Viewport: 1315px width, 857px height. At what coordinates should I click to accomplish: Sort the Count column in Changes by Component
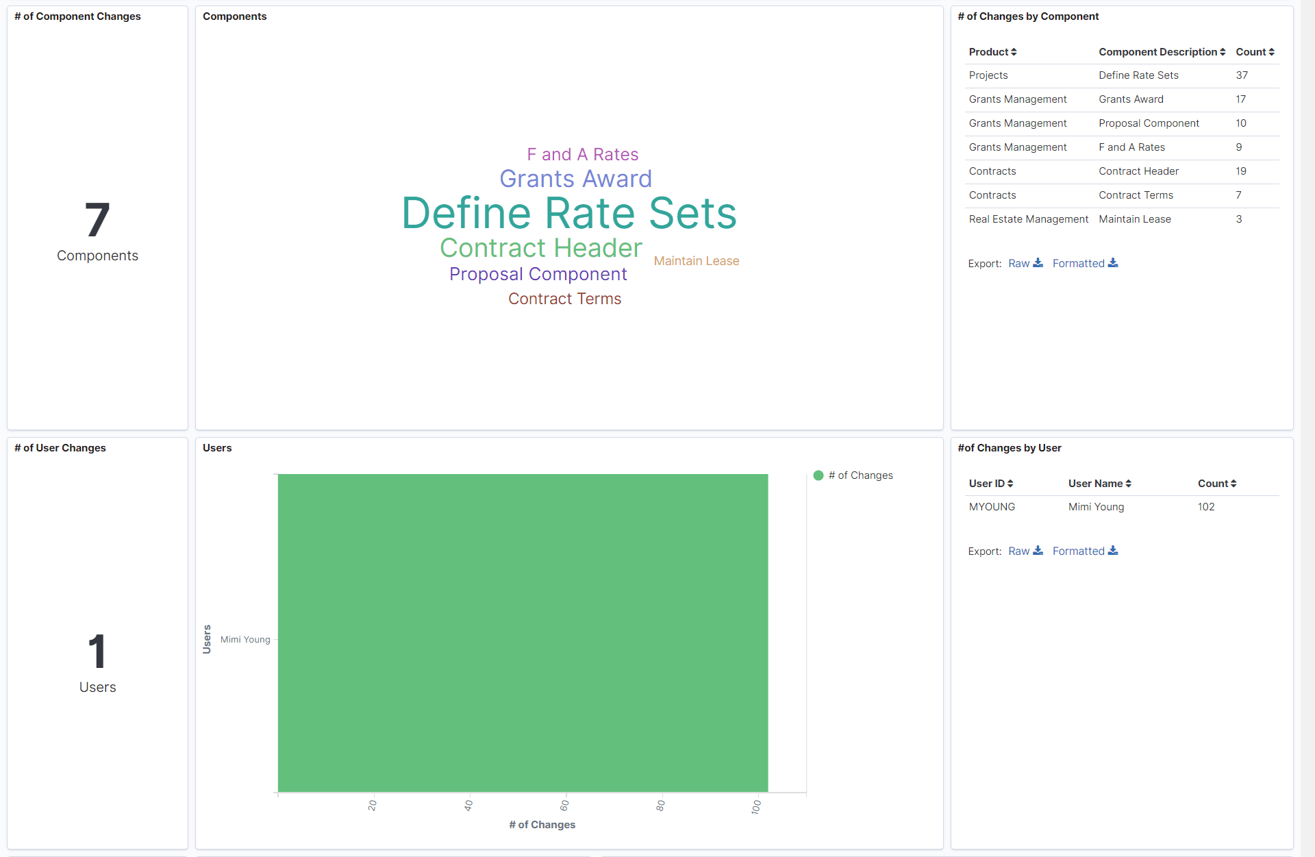click(x=1272, y=52)
